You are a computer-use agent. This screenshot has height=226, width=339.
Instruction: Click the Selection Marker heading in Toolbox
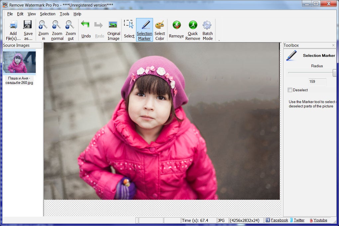tap(319, 55)
